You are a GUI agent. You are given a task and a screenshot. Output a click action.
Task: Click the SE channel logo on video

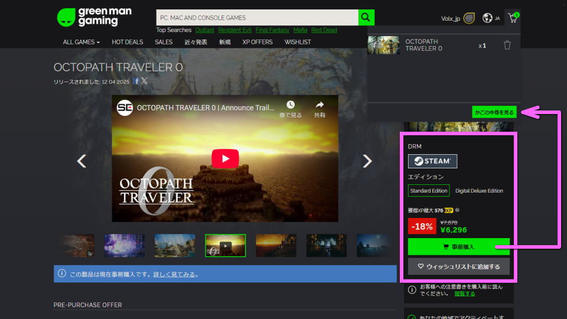(x=125, y=108)
